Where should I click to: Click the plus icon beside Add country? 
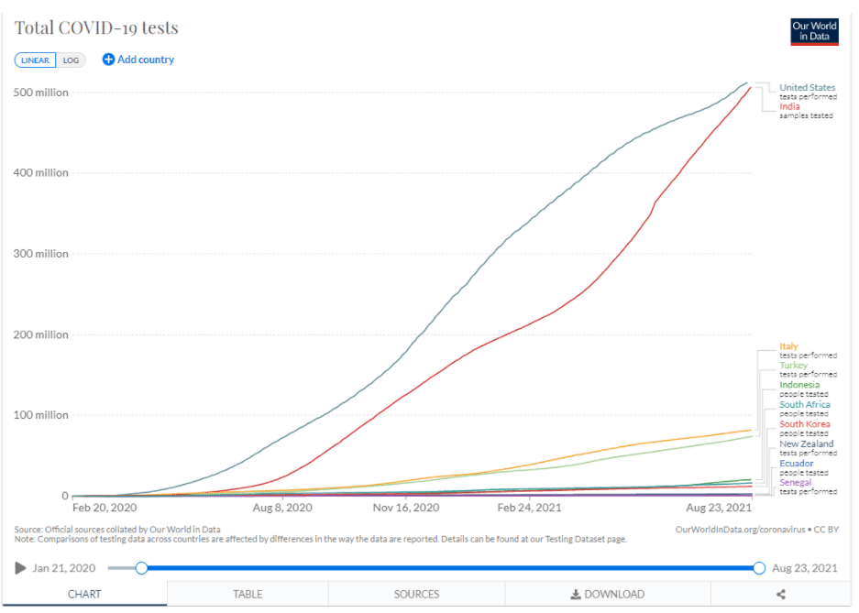(108, 60)
